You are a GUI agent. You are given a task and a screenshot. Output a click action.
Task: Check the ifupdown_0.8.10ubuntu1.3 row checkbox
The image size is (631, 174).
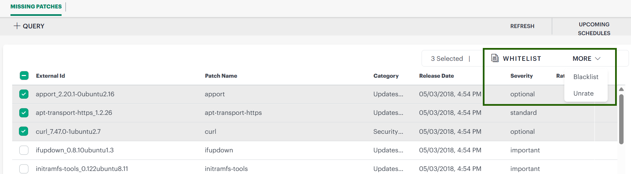pyautogui.click(x=24, y=150)
